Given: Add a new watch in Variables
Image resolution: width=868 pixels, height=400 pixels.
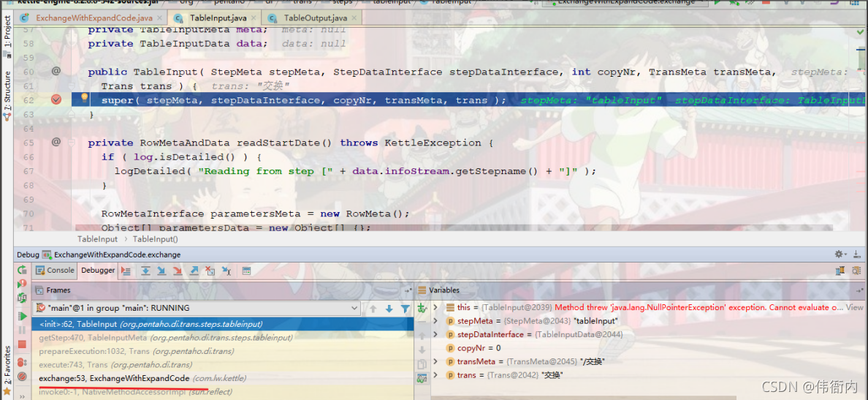Looking at the screenshot, I should (422, 308).
